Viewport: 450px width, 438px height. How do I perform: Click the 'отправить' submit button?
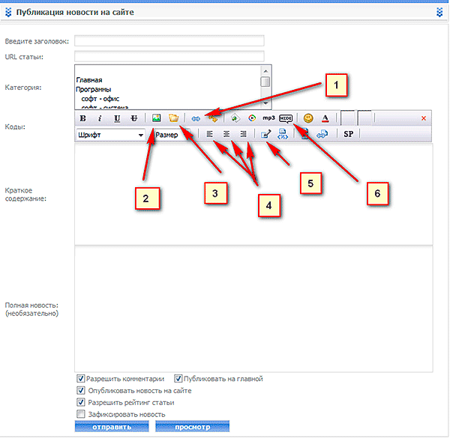pos(111,427)
